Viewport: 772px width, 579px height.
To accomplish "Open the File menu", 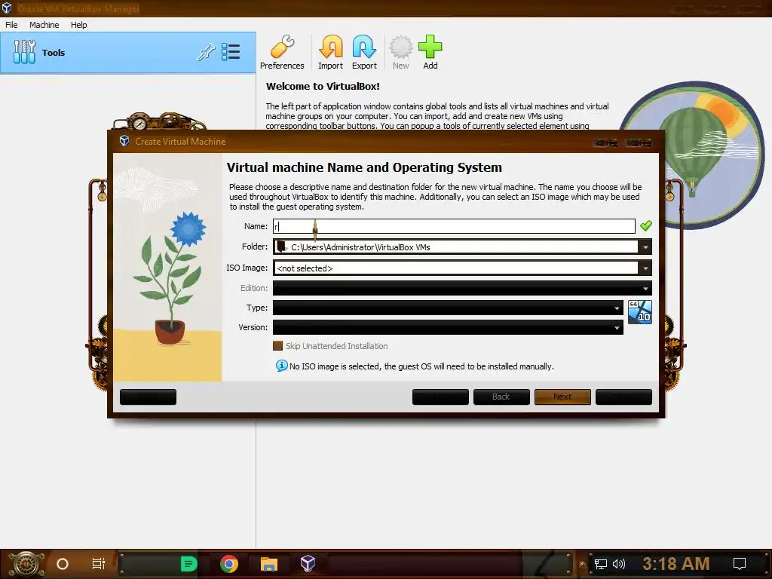I will (x=11, y=25).
